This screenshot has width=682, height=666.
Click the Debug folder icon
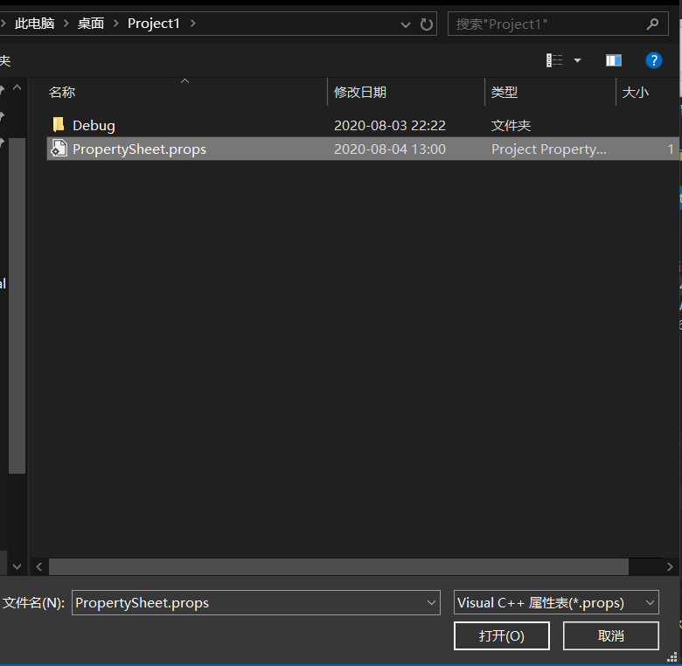click(x=59, y=125)
